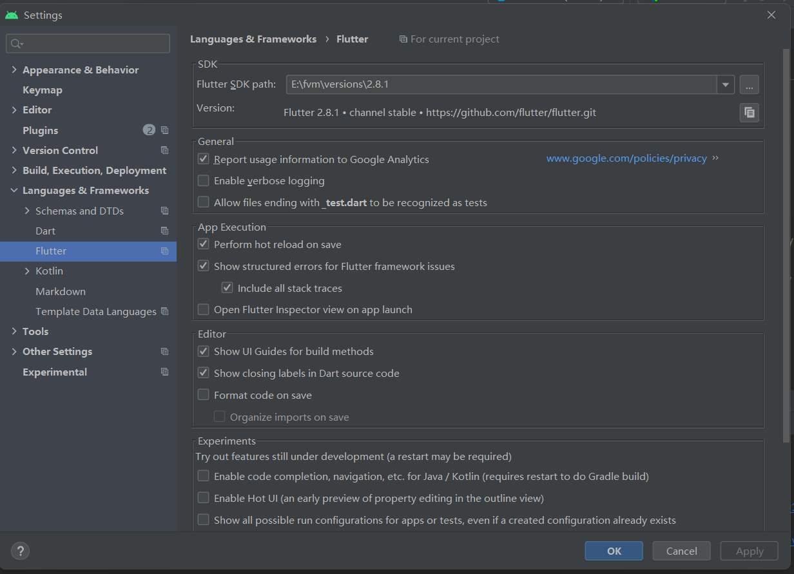Viewport: 794px width, 574px height.
Task: Click project-level icon next to Dart
Action: pos(164,231)
